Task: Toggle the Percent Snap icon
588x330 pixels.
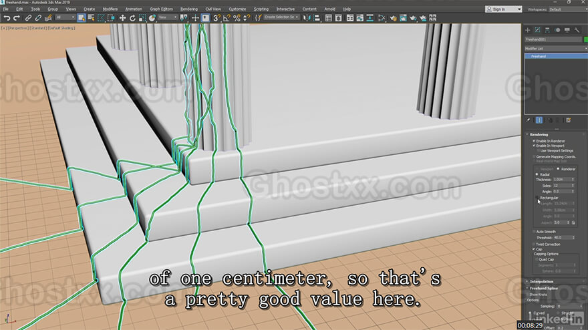Action: 237,17
